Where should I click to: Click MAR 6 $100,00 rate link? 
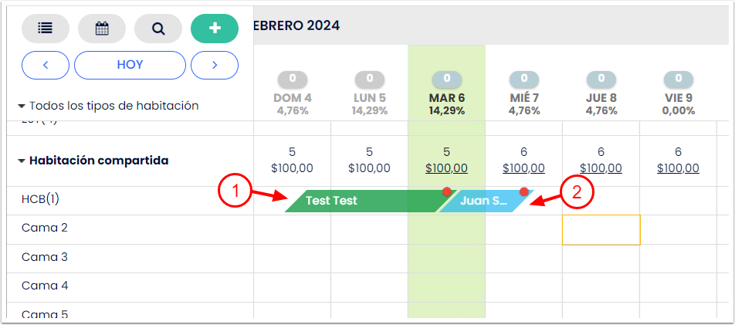[x=446, y=168]
